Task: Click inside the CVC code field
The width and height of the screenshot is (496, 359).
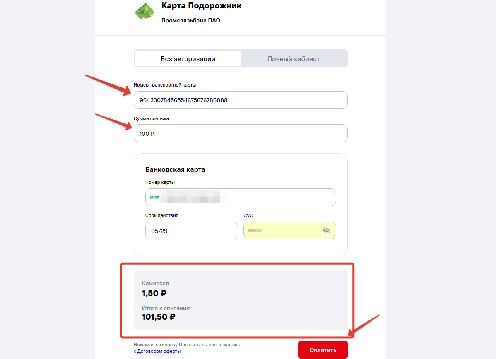Action: [282, 231]
